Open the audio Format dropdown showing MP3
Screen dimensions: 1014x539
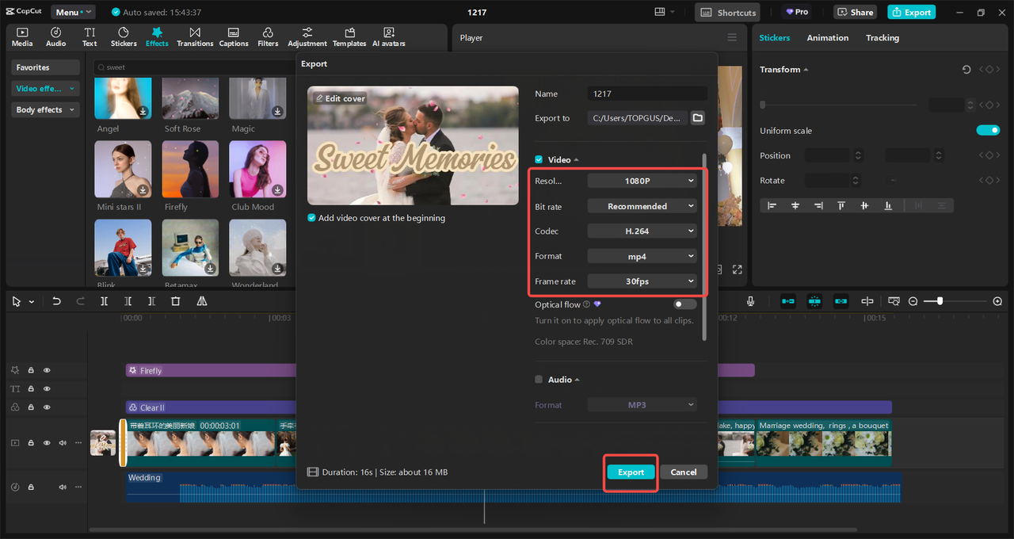pos(642,405)
